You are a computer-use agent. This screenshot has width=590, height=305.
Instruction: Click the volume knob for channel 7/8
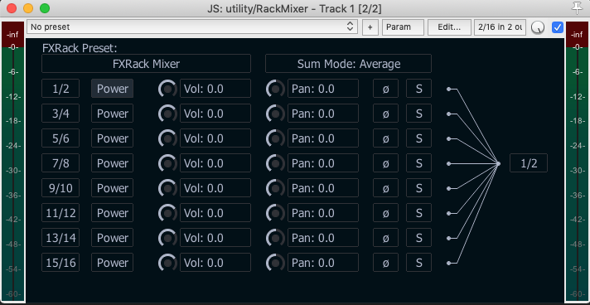point(168,163)
